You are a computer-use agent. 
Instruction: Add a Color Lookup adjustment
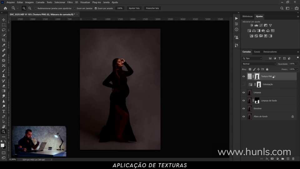(x=272, y=31)
